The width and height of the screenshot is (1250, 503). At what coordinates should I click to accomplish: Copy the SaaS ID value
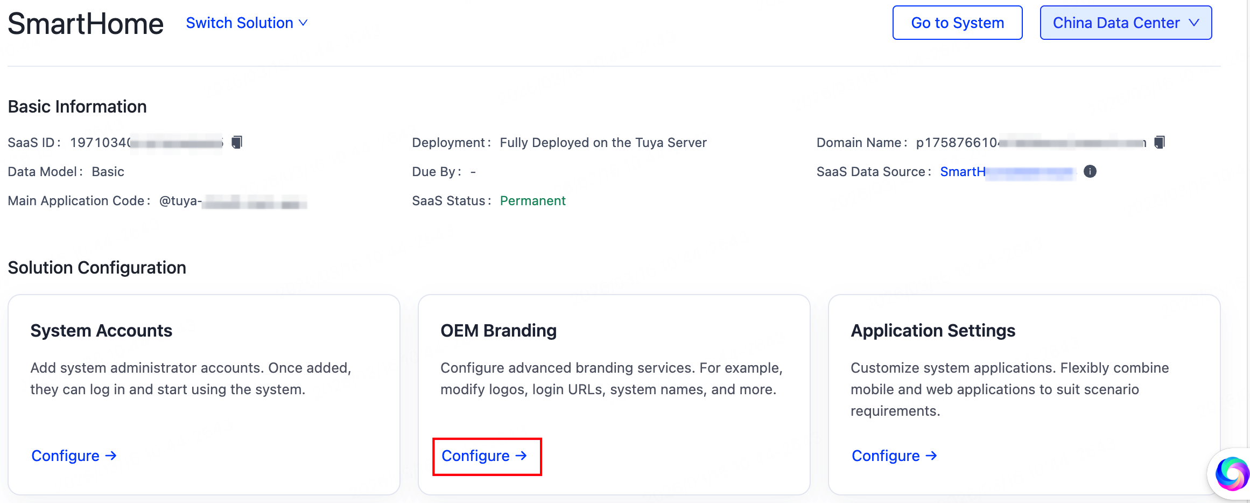(237, 142)
